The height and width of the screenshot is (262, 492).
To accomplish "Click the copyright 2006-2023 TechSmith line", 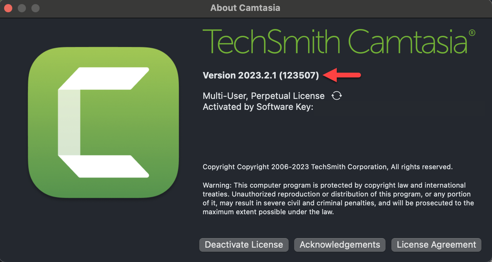I will click(327, 167).
